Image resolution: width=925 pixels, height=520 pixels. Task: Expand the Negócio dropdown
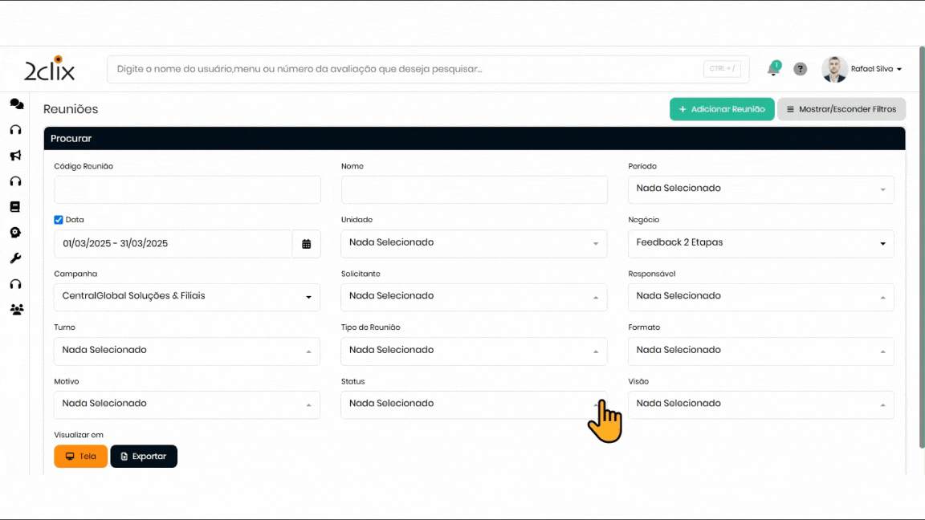point(760,243)
